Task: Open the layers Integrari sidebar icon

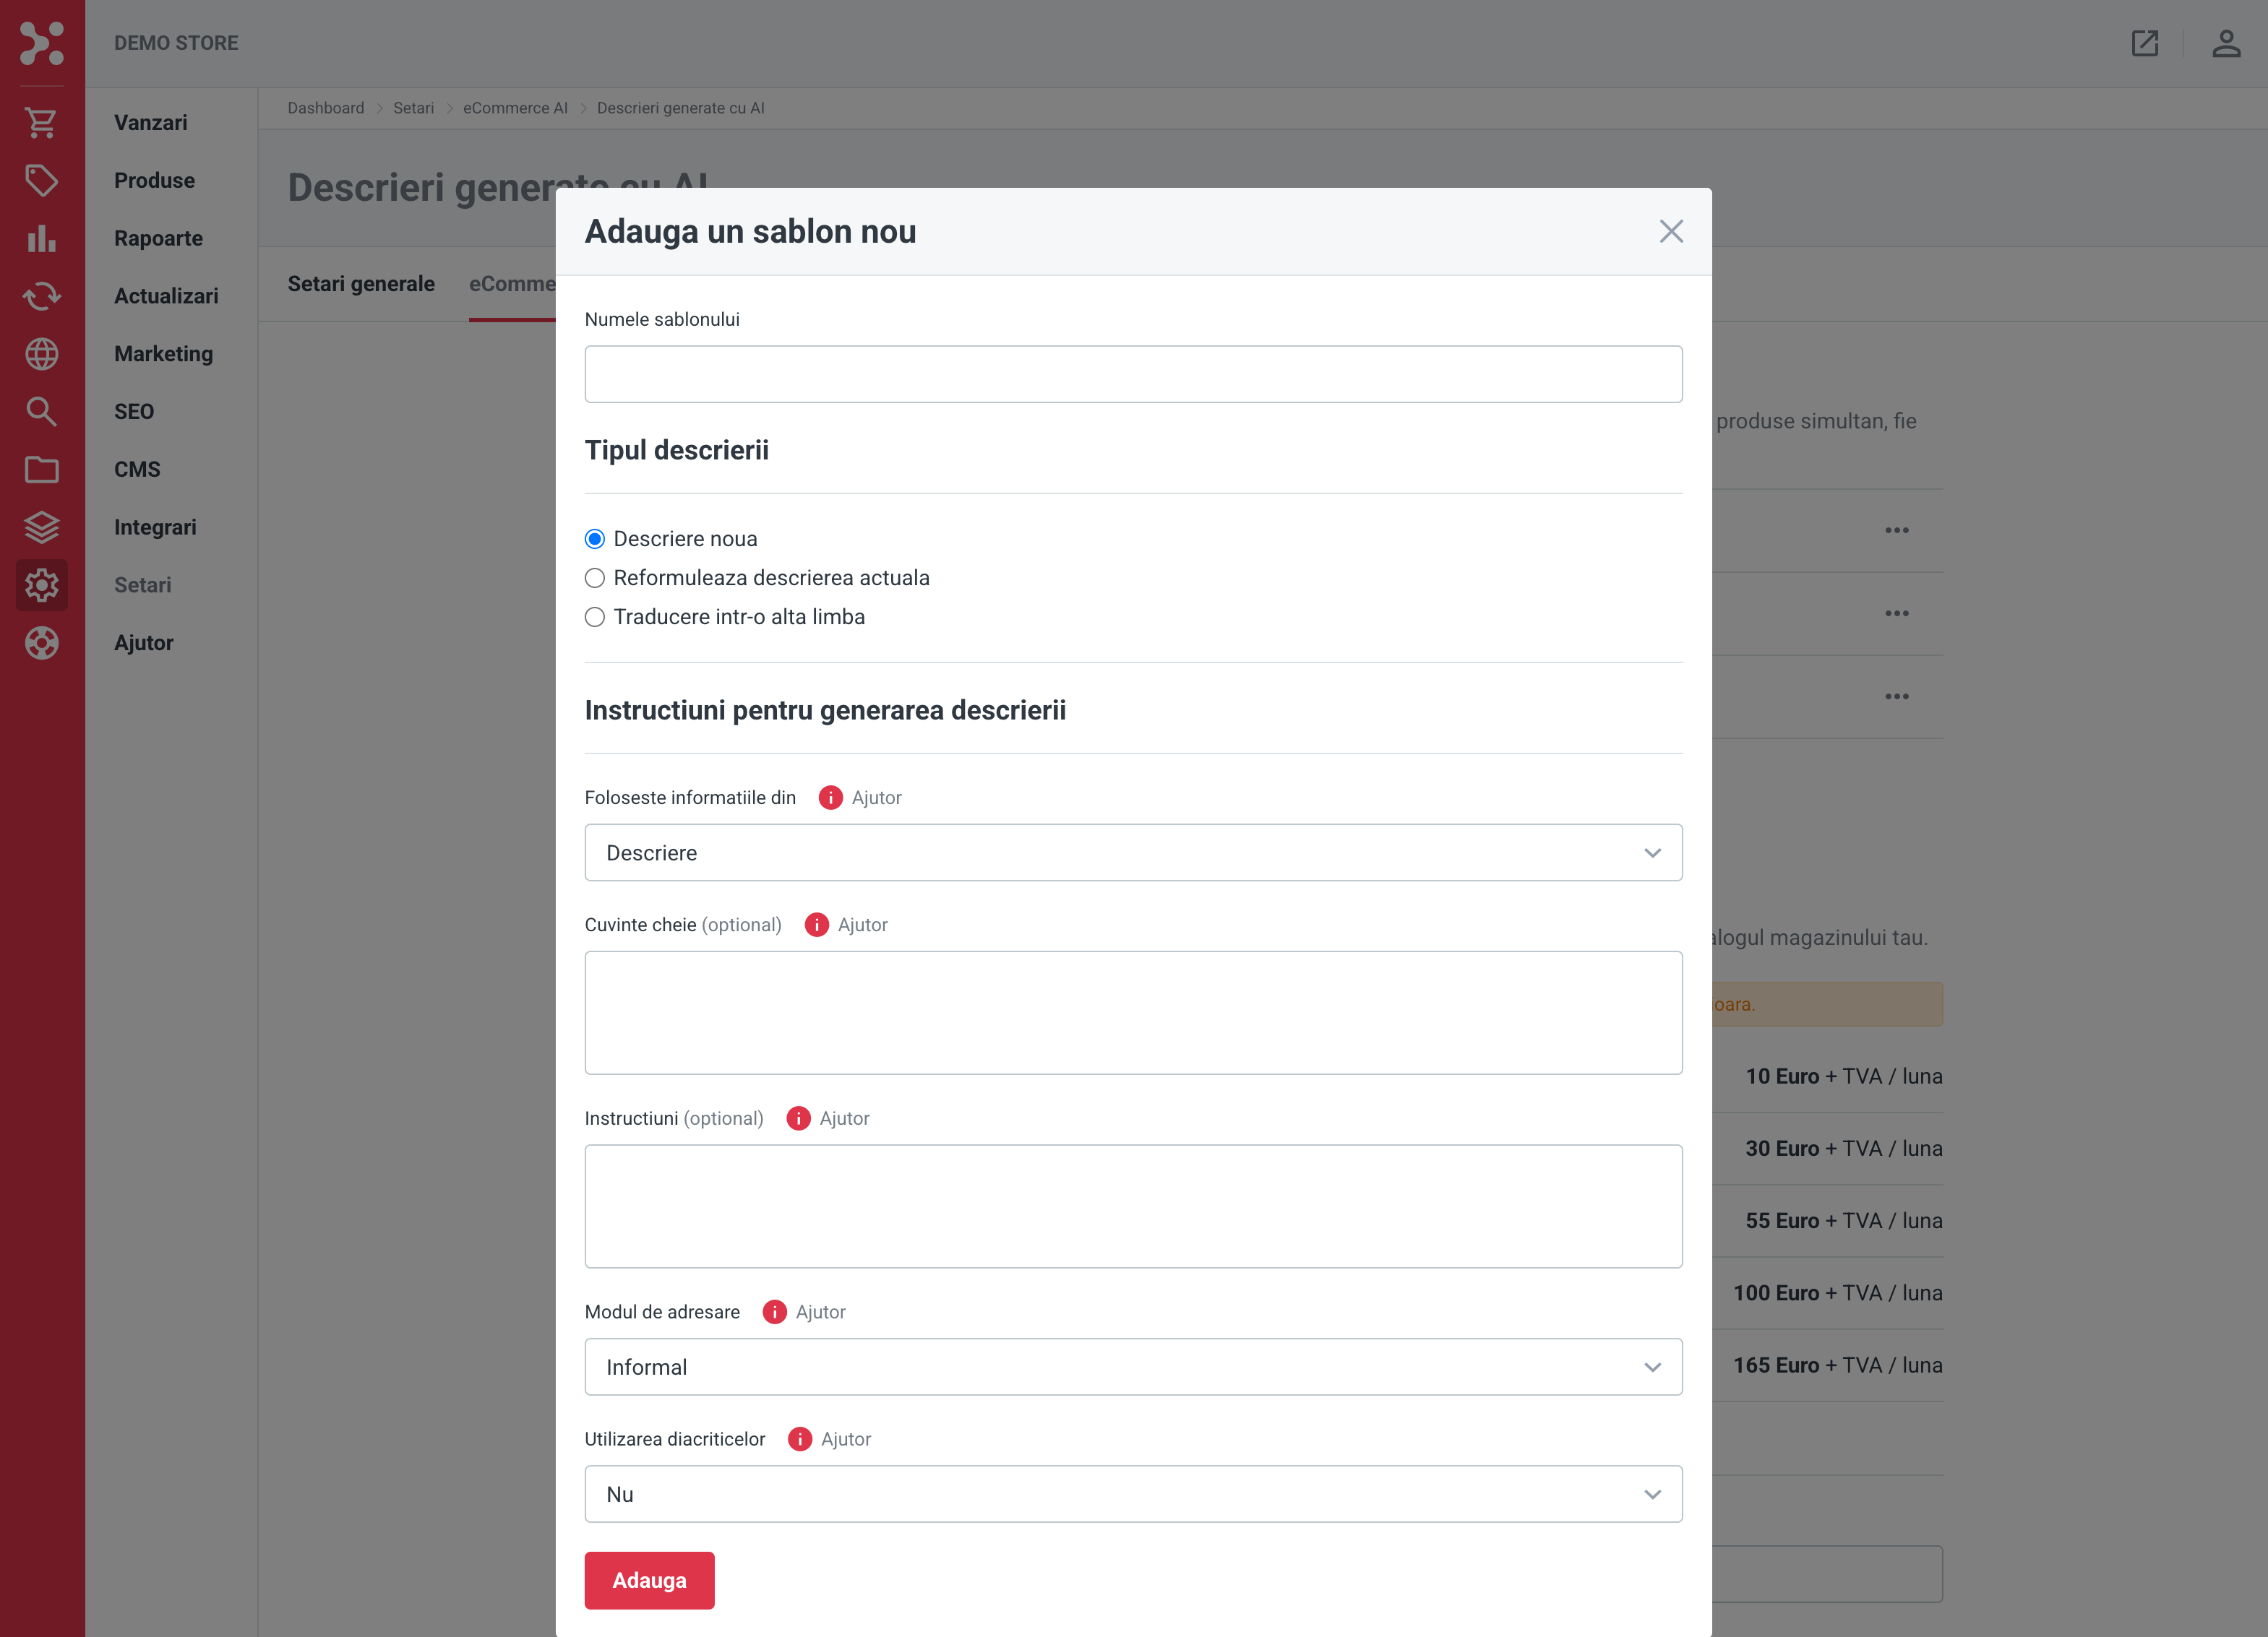Action: click(x=41, y=527)
